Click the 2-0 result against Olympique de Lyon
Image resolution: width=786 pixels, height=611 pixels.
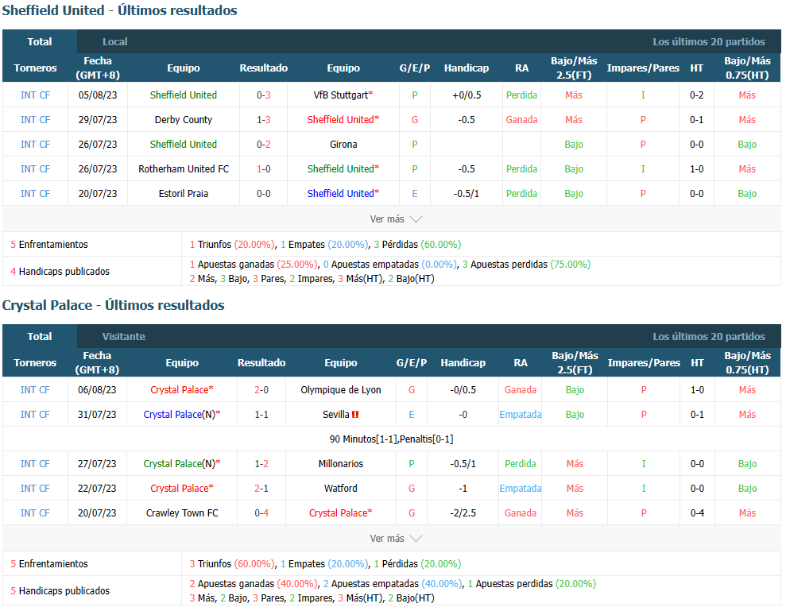coord(261,389)
